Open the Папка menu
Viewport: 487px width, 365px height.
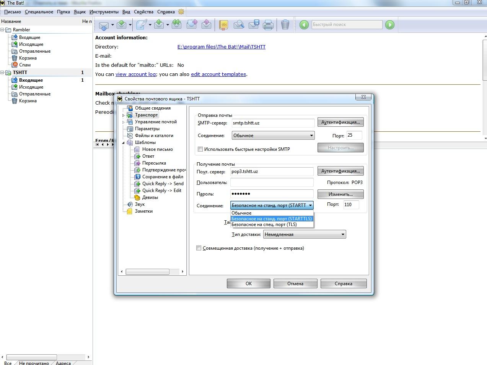64,12
